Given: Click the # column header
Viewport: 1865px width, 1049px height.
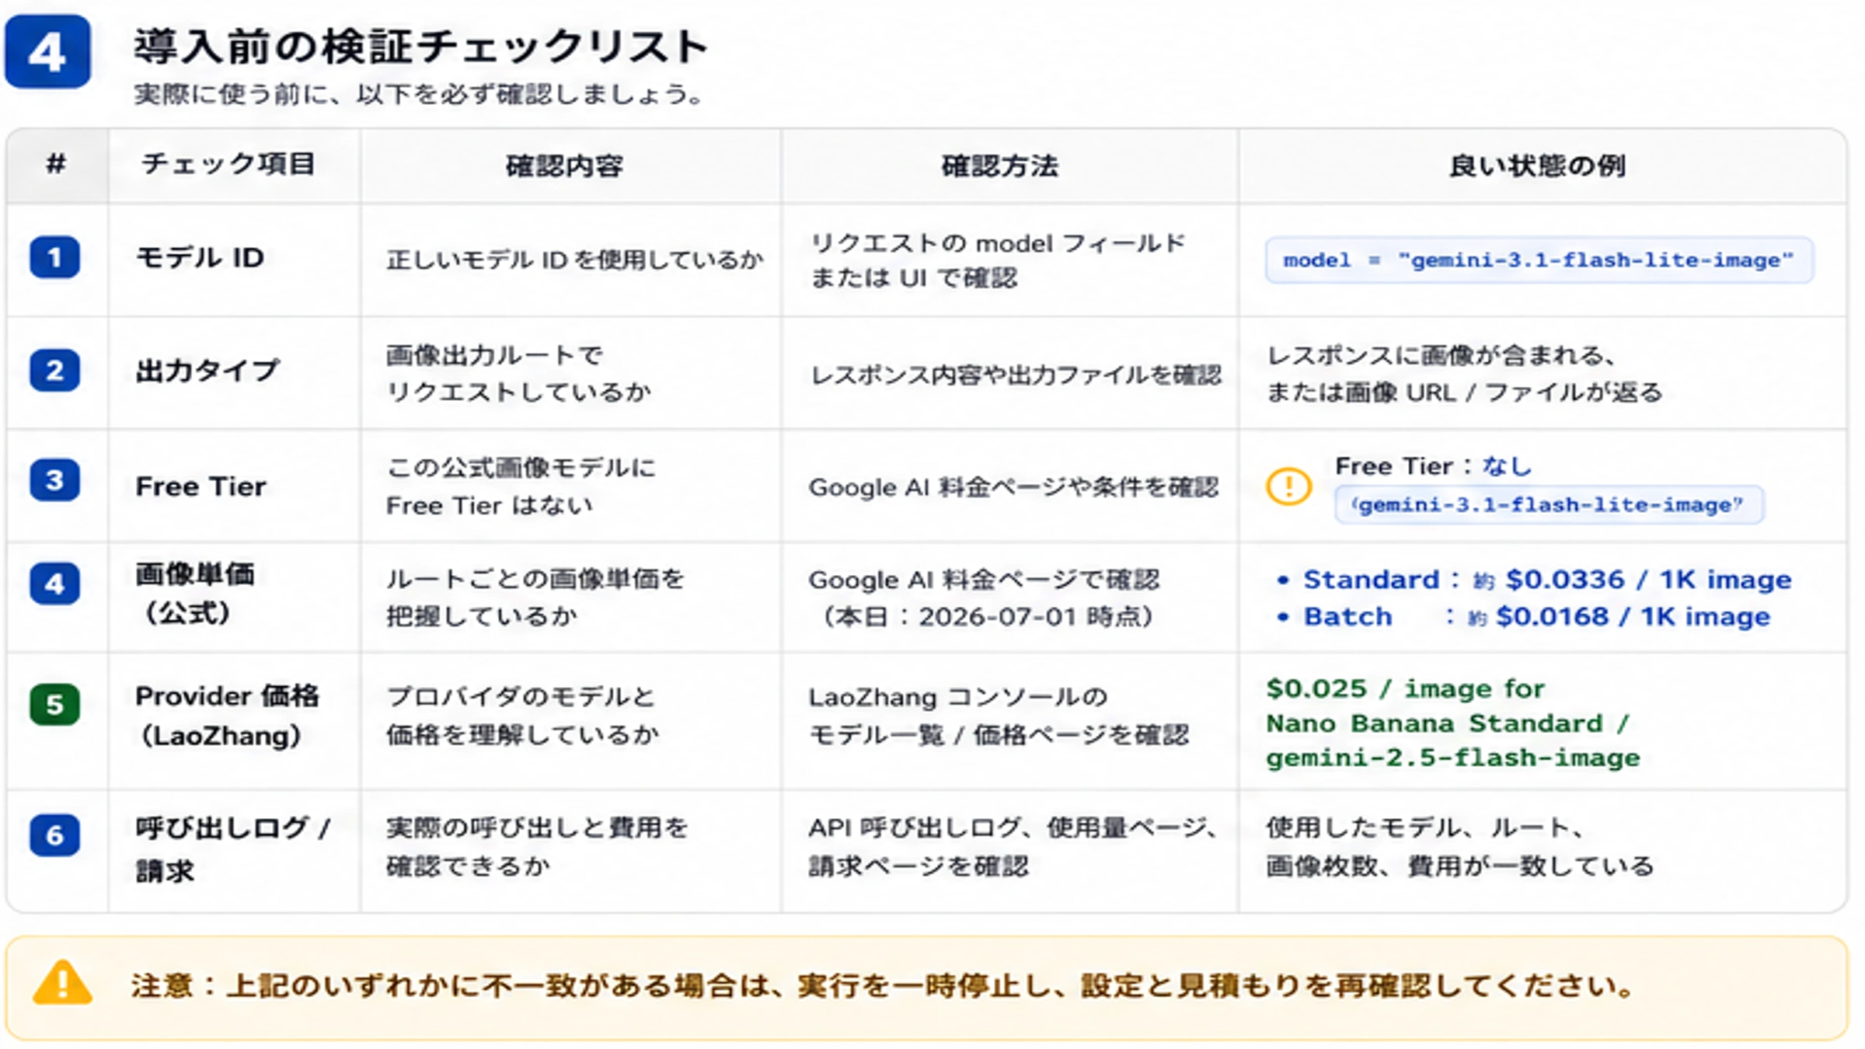Looking at the screenshot, I should click(56, 164).
